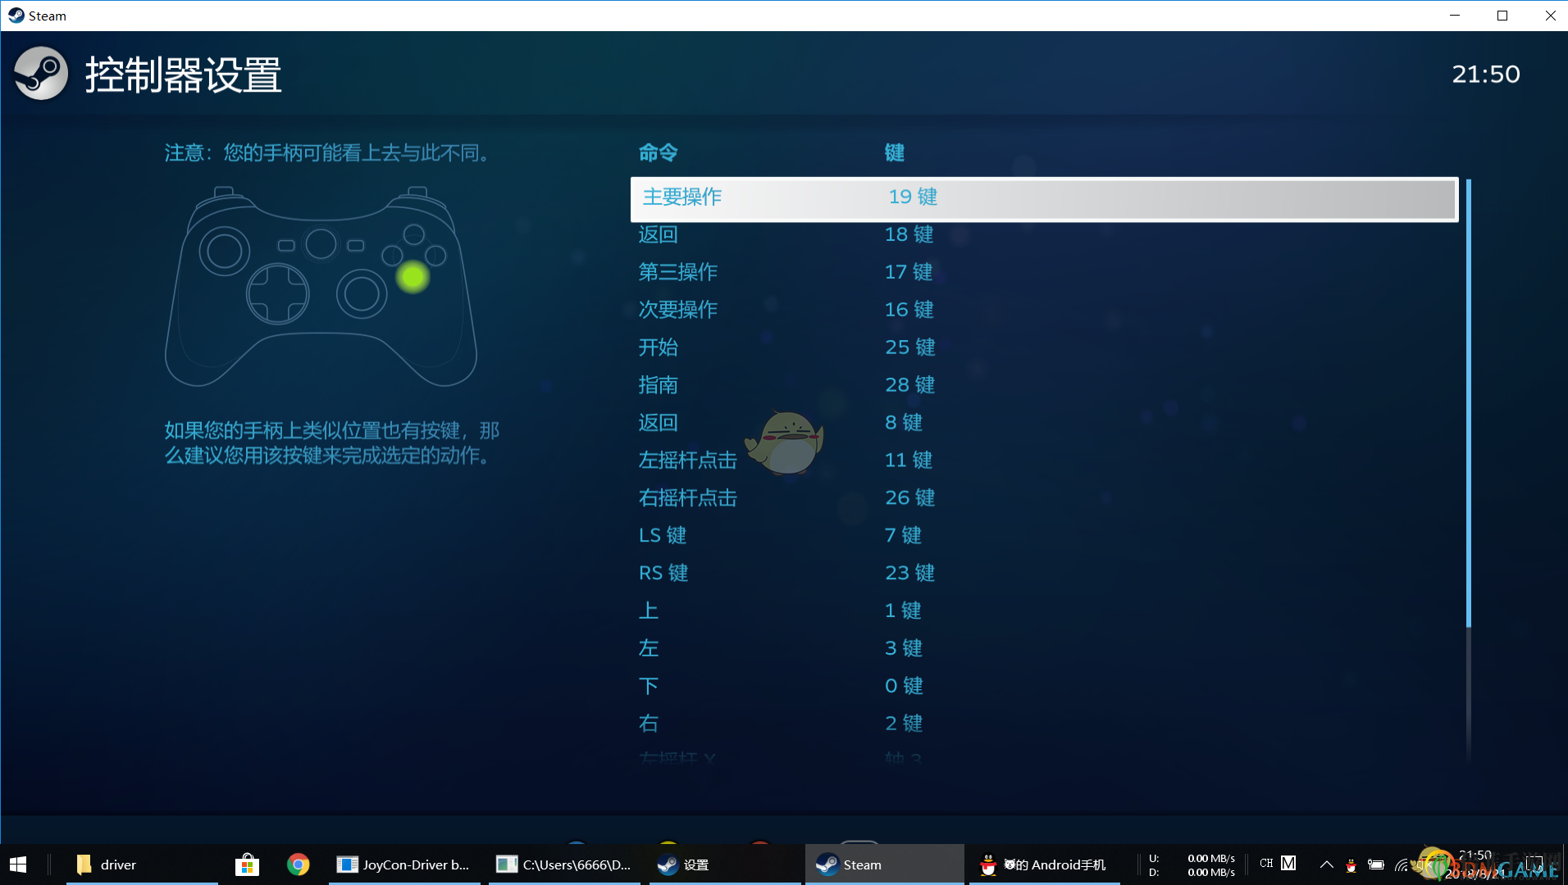Choose the 第三操作 command entry

1043,272
